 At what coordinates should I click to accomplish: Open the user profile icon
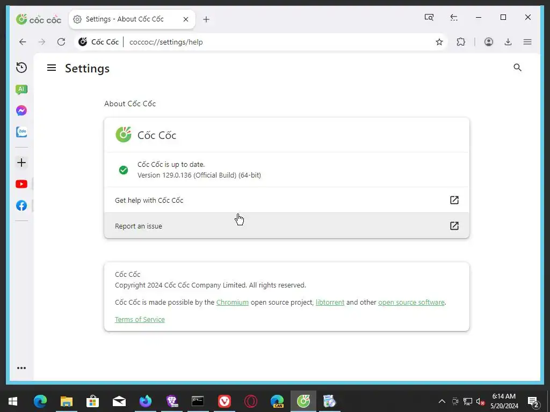[489, 42]
